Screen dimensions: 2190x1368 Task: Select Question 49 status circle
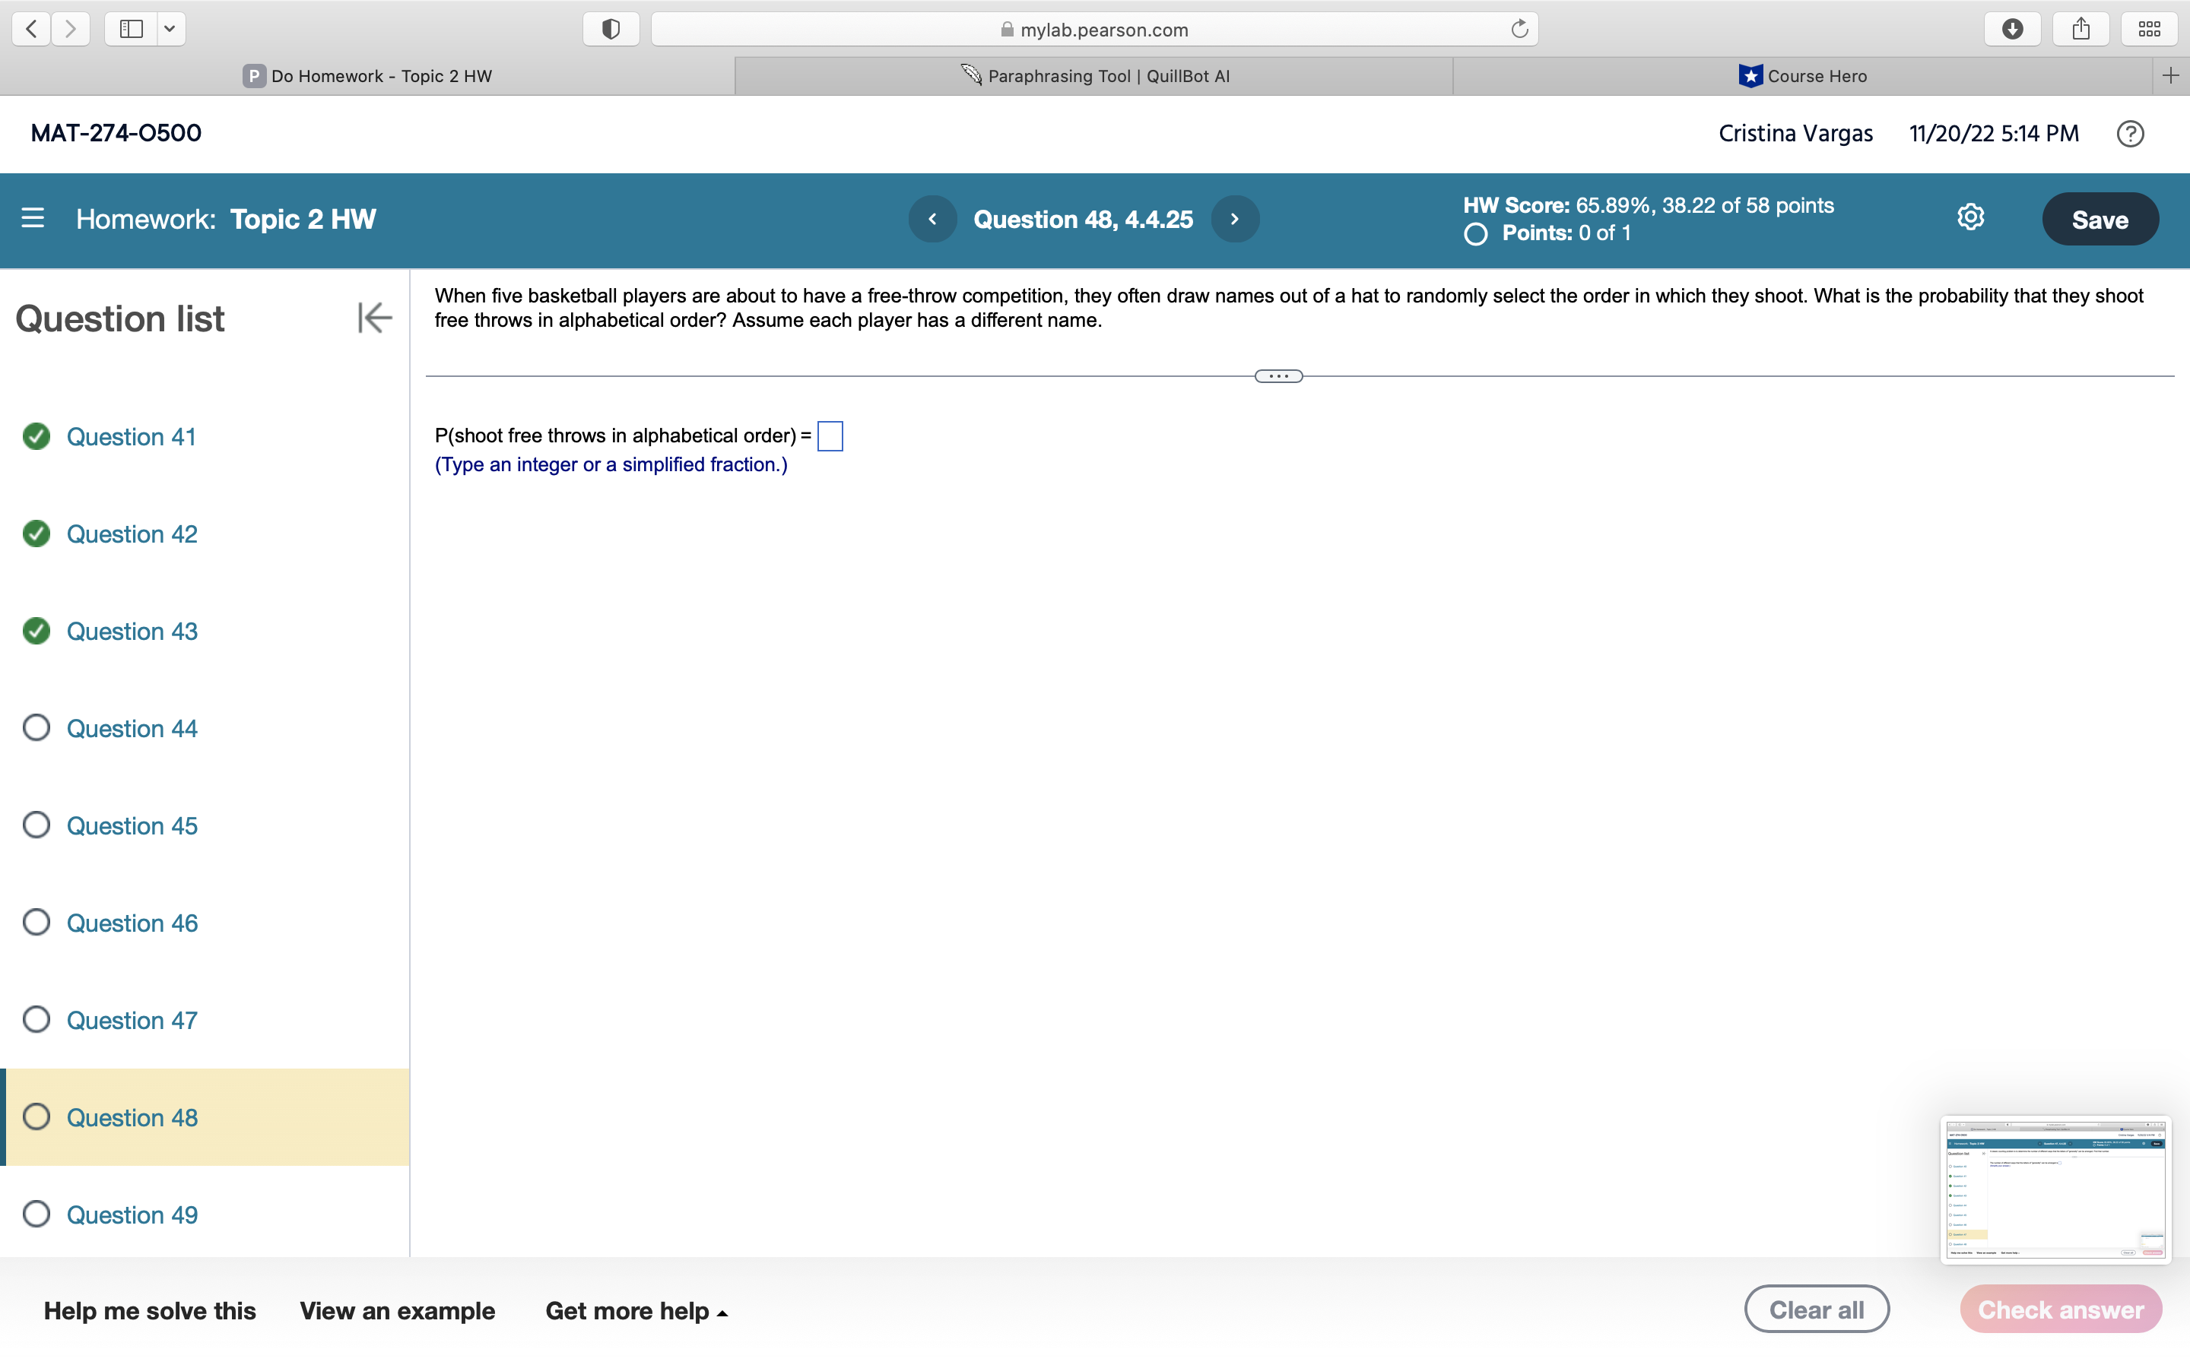(36, 1213)
